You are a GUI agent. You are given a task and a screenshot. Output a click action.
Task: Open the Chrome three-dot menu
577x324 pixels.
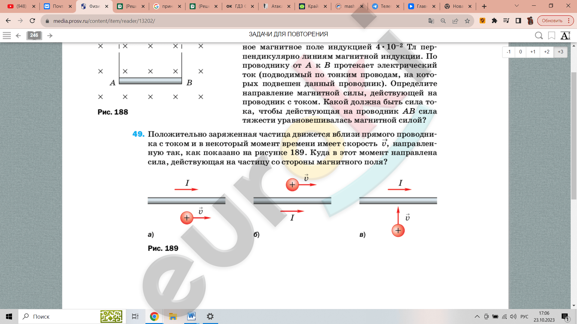[x=569, y=21]
